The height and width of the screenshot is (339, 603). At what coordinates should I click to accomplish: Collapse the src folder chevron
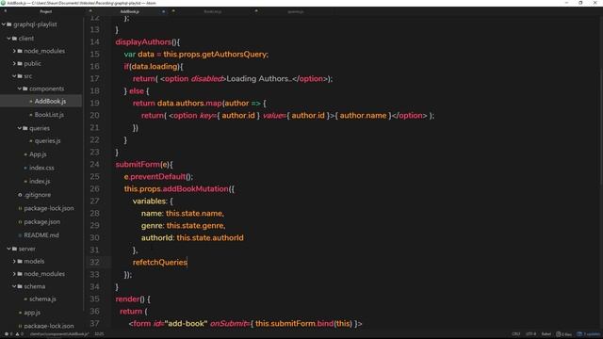click(x=14, y=76)
